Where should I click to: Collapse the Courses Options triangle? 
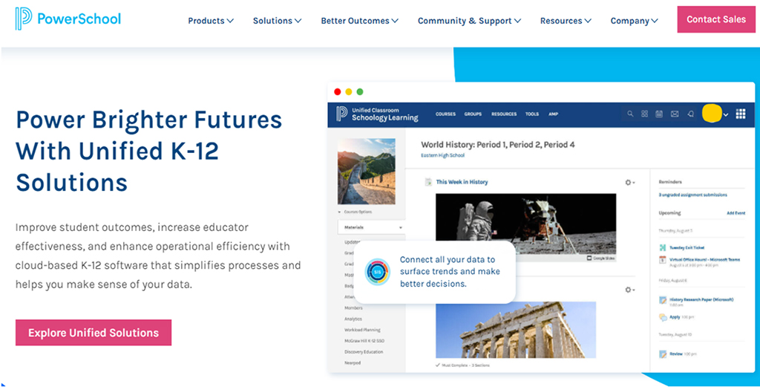point(339,212)
